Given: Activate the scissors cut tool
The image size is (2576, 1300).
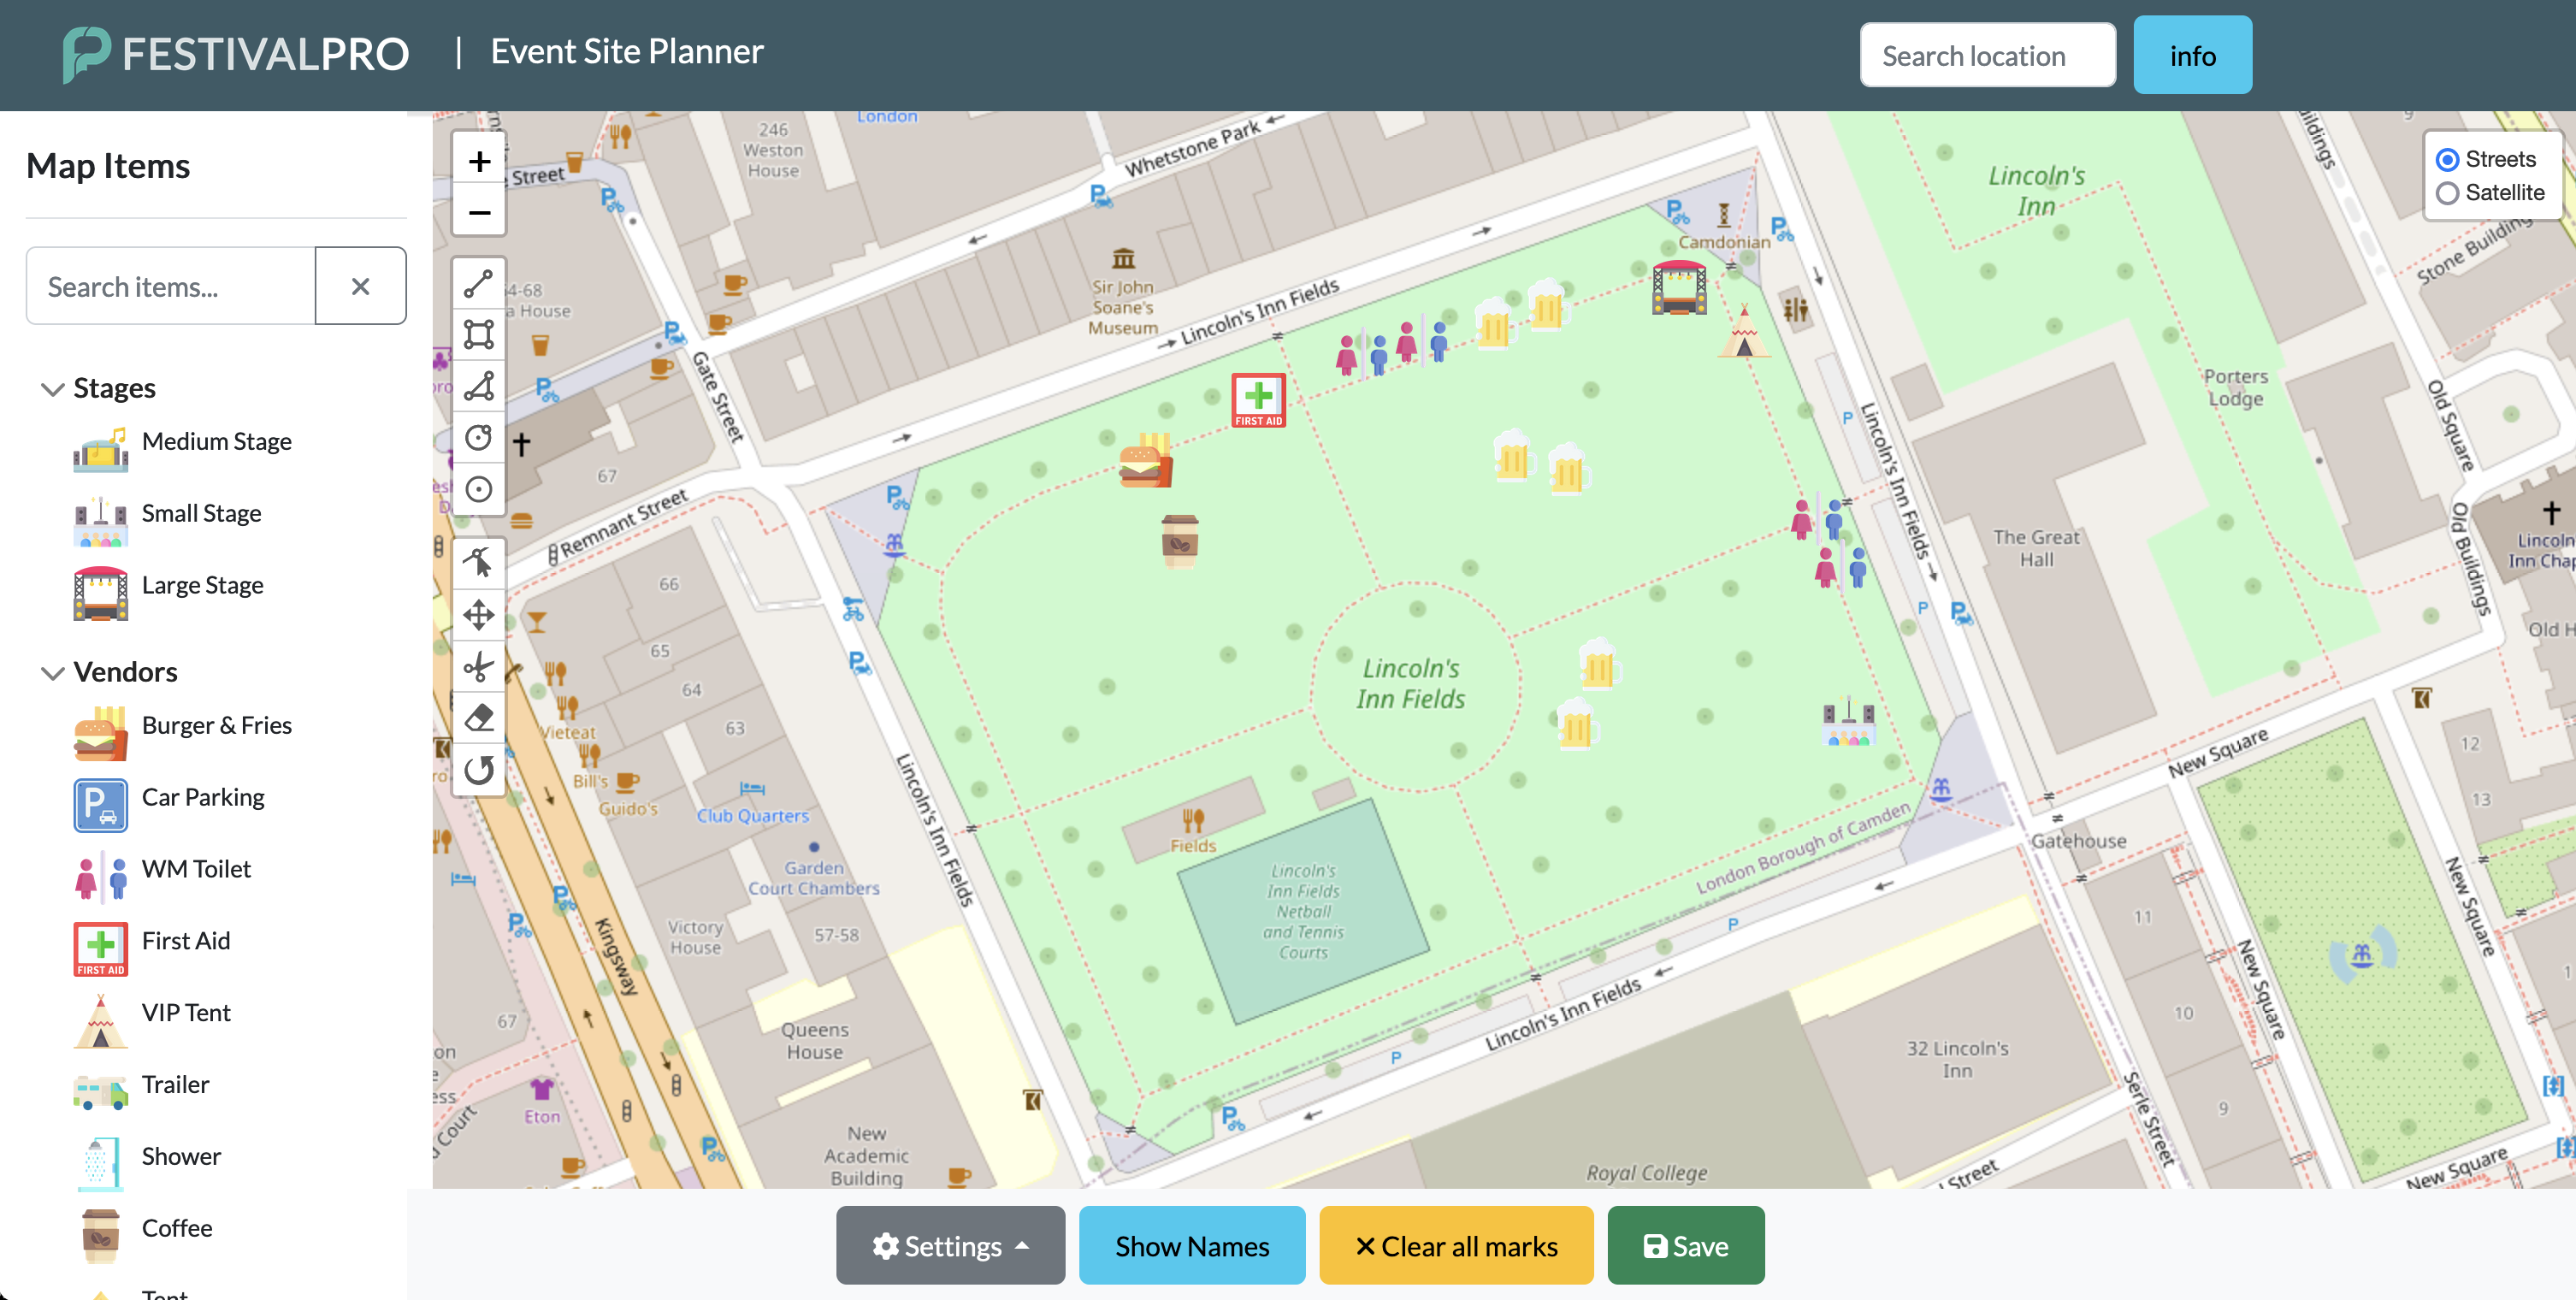Looking at the screenshot, I should tap(478, 667).
